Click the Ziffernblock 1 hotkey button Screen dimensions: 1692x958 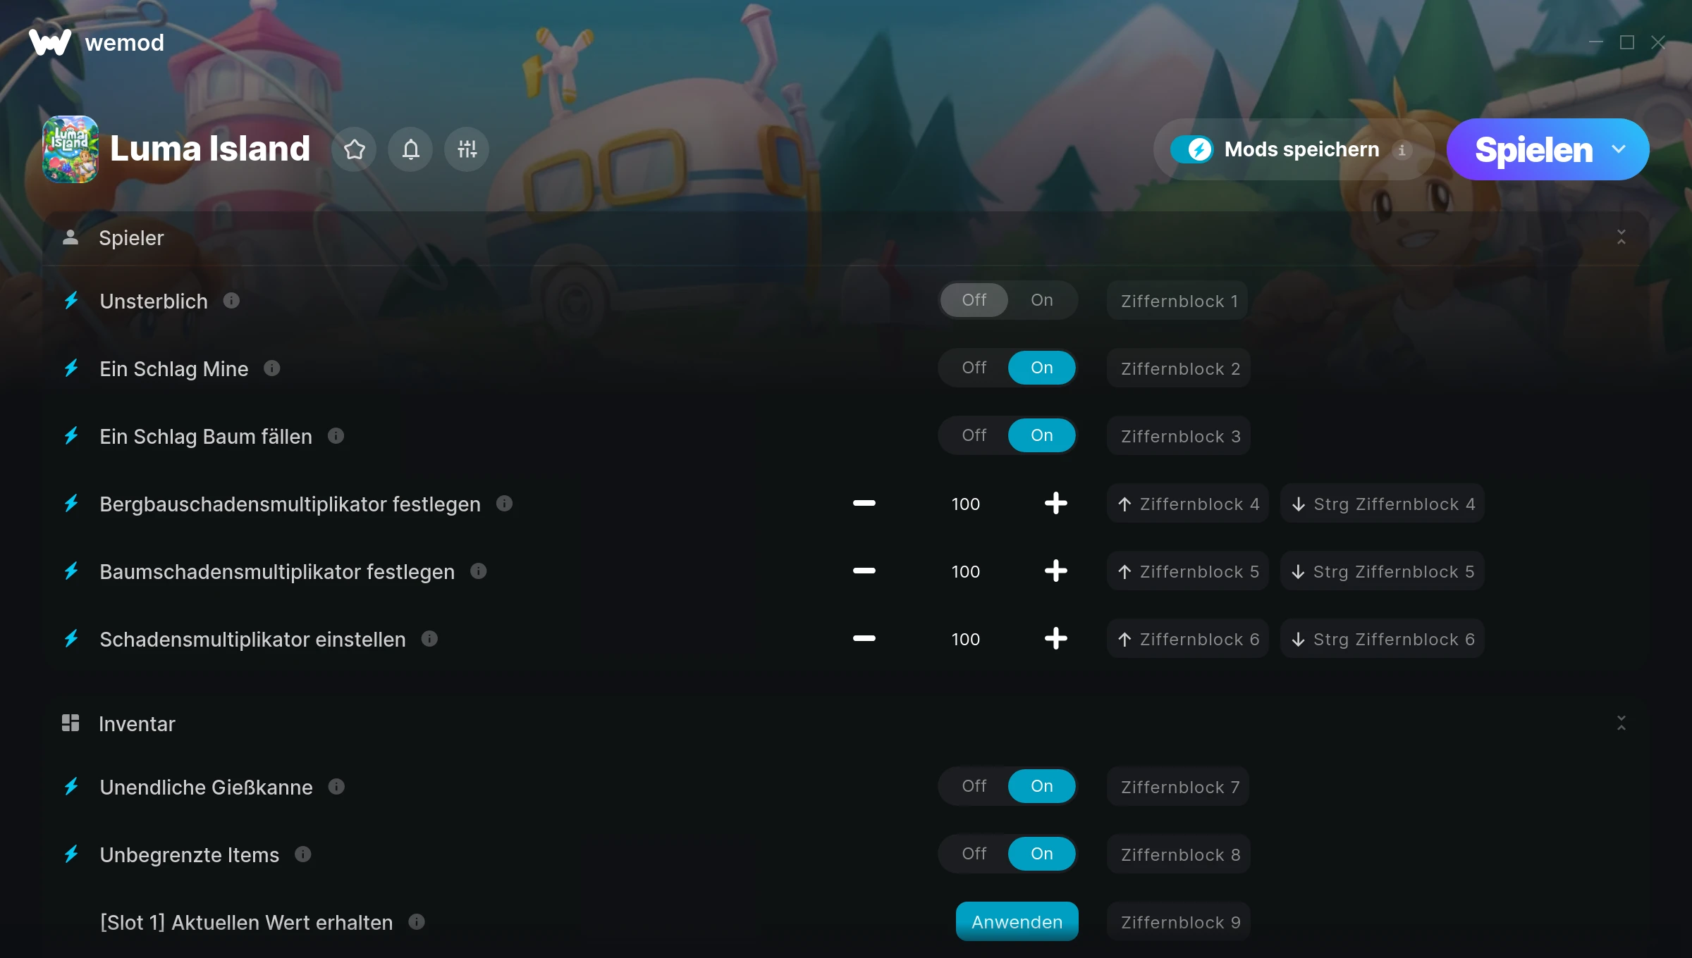(x=1178, y=301)
